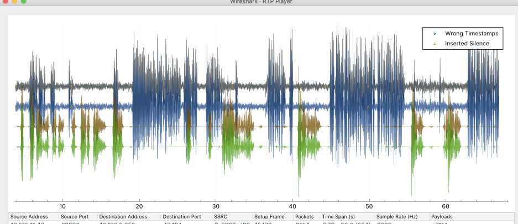The width and height of the screenshot is (518, 224).
Task: Click the Inserted Silence triangle legend icon
Action: (x=435, y=43)
